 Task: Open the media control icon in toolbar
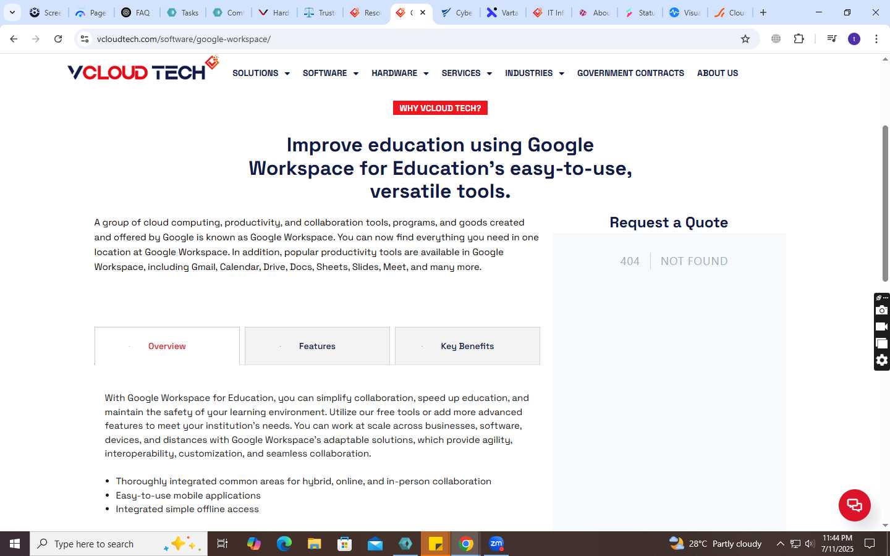click(832, 39)
